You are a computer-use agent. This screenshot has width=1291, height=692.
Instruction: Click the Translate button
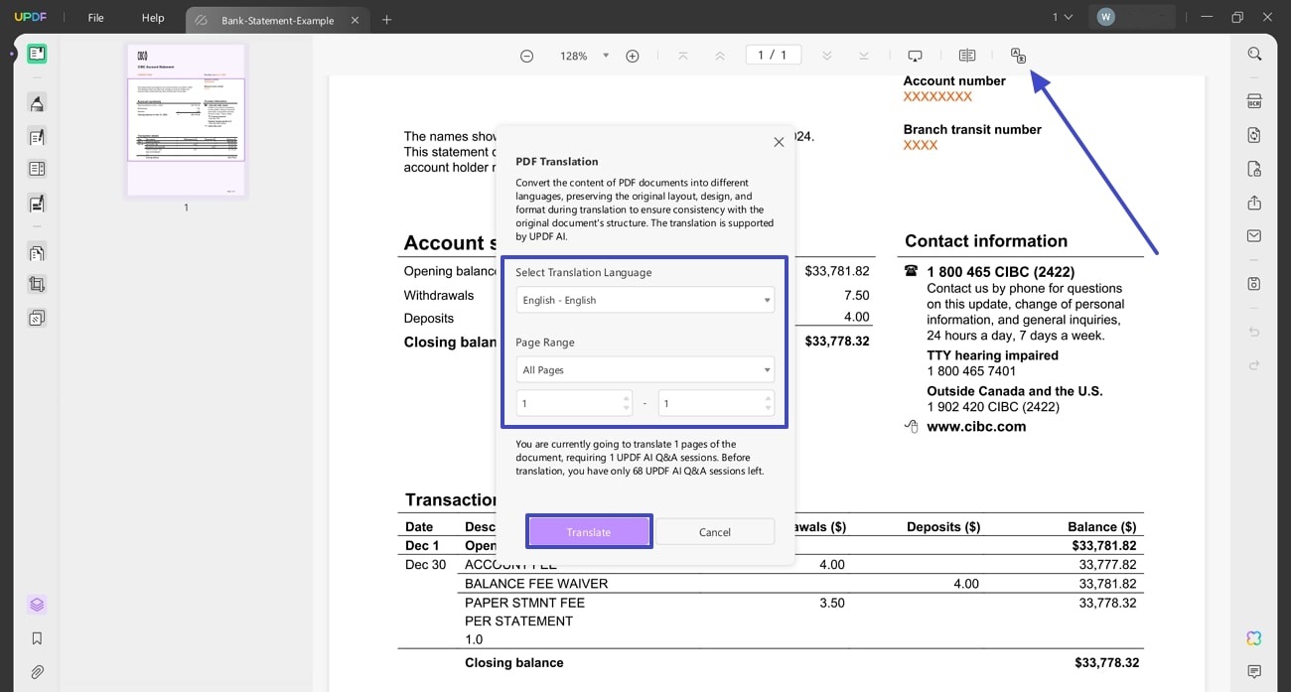point(589,532)
